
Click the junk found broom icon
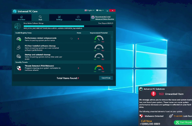point(171,116)
